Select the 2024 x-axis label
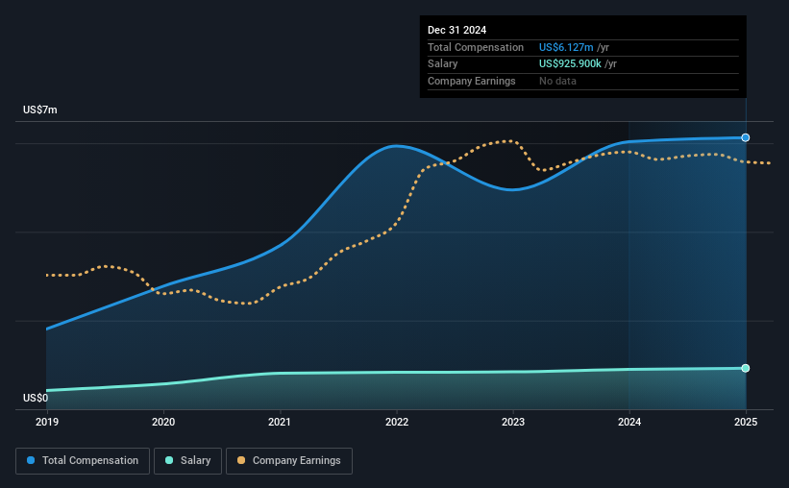The width and height of the screenshot is (789, 488). [629, 422]
